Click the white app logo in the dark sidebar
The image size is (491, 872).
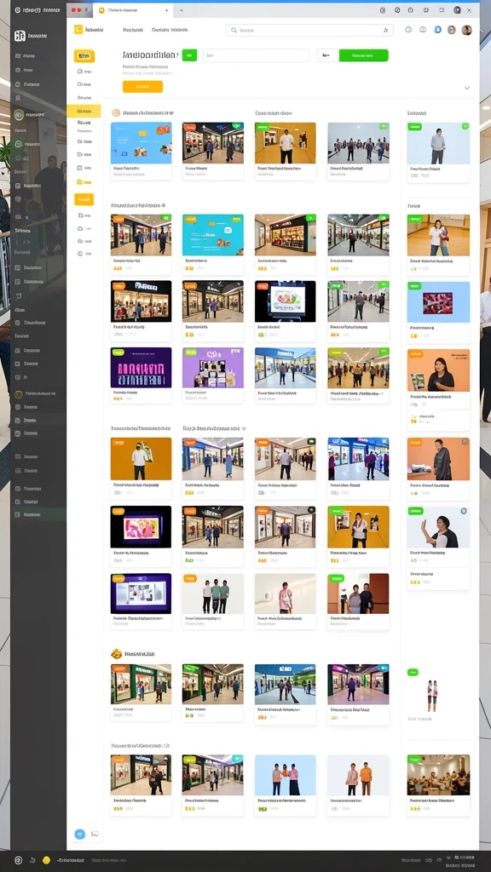(x=20, y=36)
